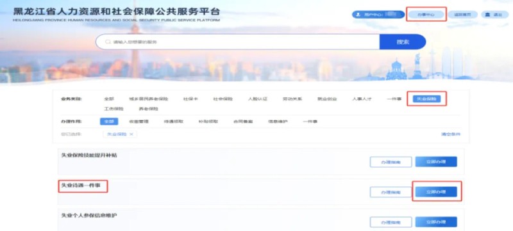Filter 办理作用 by 待遇领取
Screen dimensions: 513x231
pyautogui.click(x=174, y=122)
